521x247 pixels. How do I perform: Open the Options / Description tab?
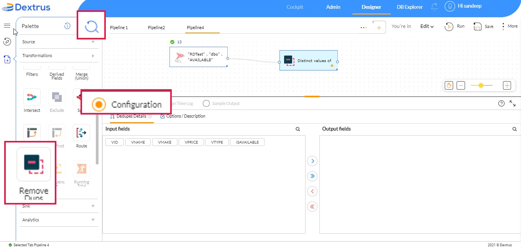coord(183,116)
